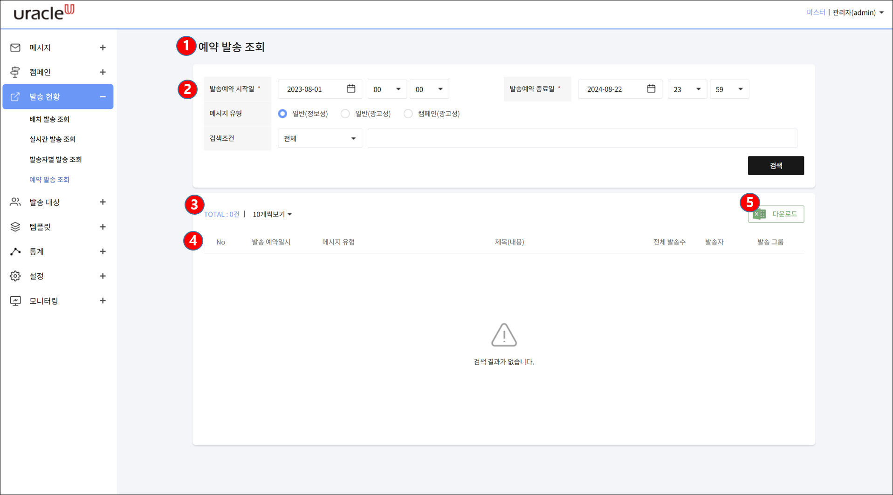Open 배치 발송 조회 submenu
The image size is (893, 495).
tap(49, 119)
